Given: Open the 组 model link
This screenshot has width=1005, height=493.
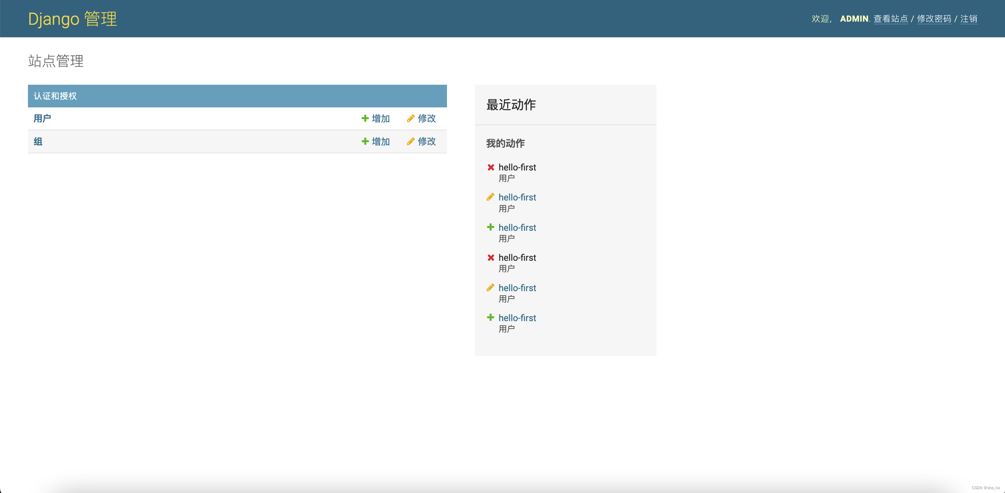Looking at the screenshot, I should tap(38, 141).
